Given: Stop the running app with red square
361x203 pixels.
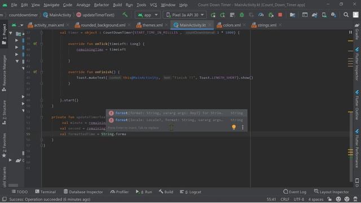Looking at the screenshot, I should [x=280, y=15].
